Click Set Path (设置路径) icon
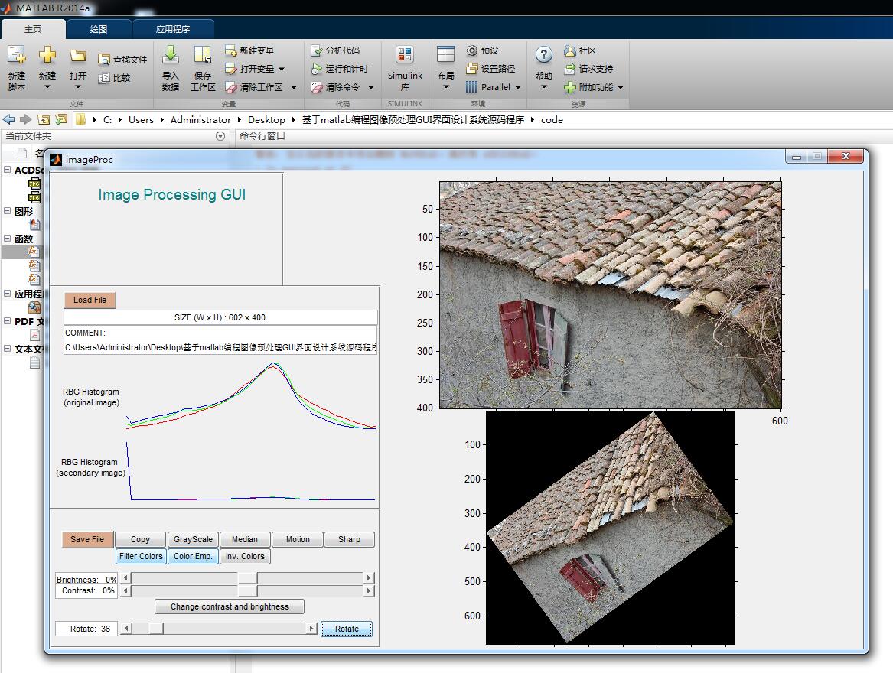The height and width of the screenshot is (673, 893). click(x=471, y=69)
